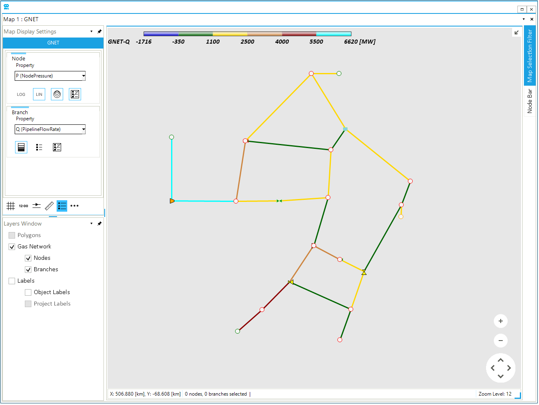Click the 6620 [MW] legend value
The width and height of the screenshot is (539, 405).
(360, 42)
